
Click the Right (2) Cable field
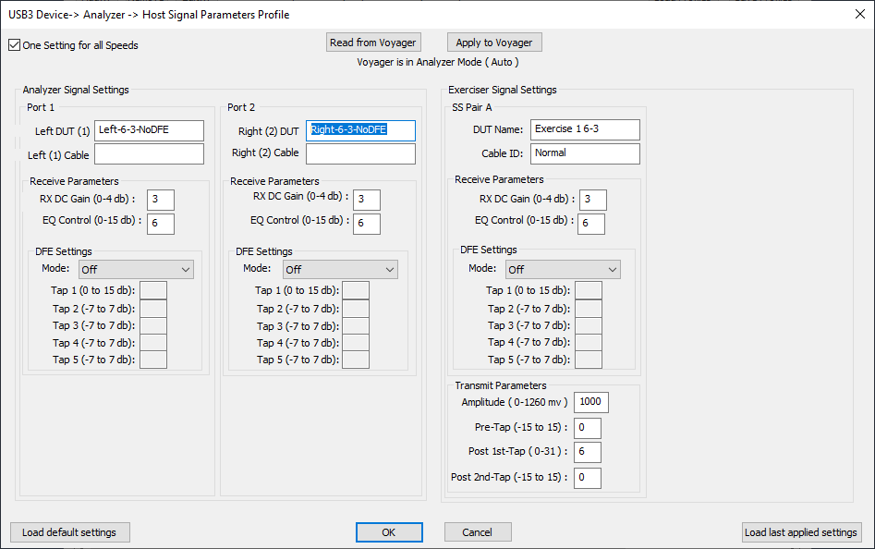click(360, 154)
